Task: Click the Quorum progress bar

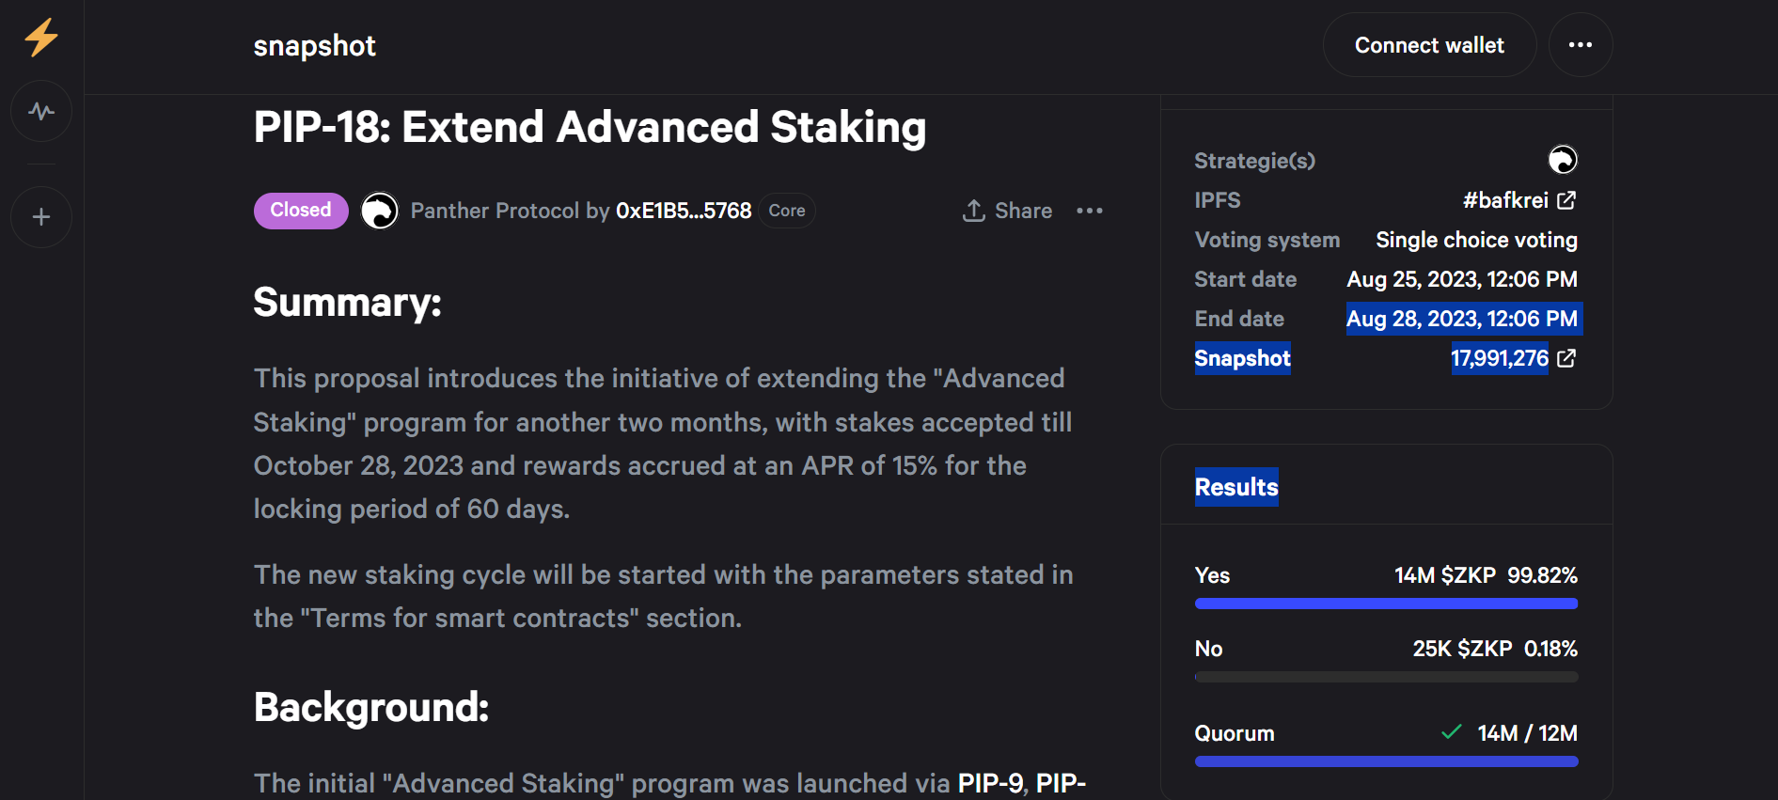Action: coord(1386,761)
